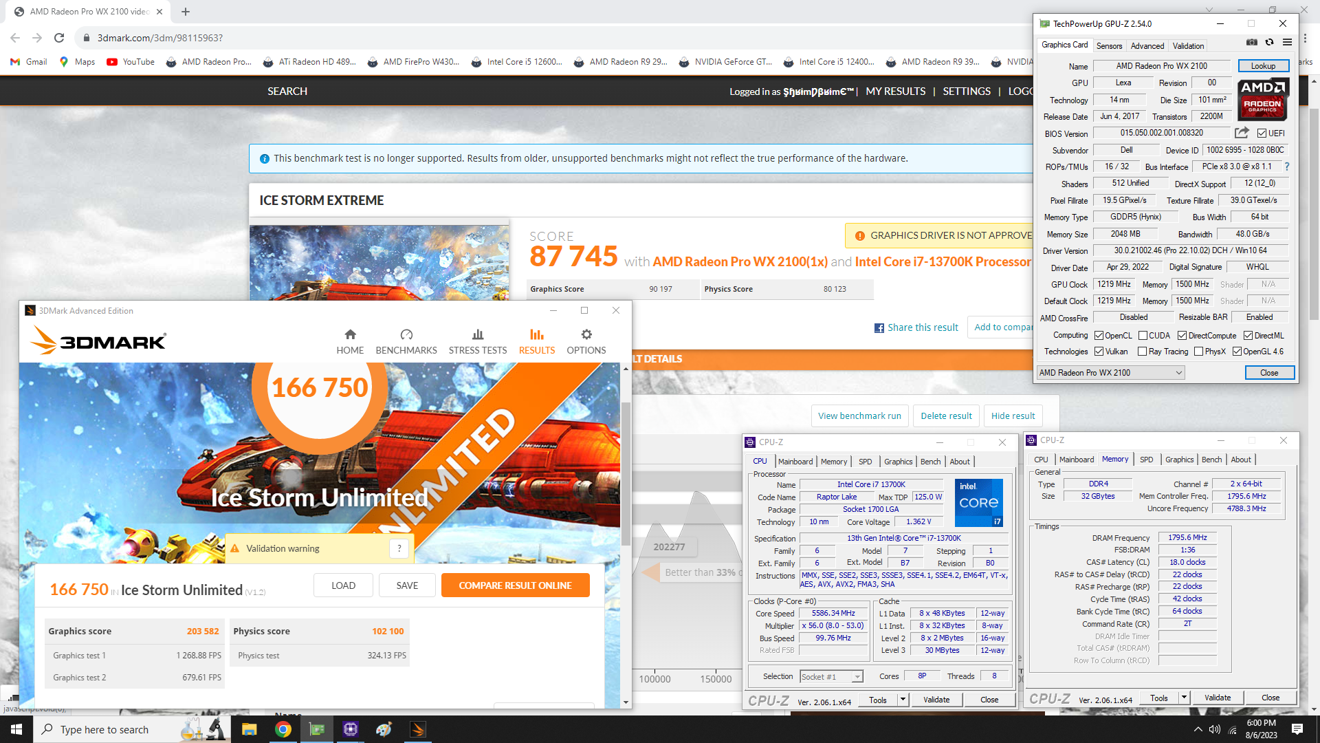Open a new Chrome tab
1320x743 pixels.
pos(186,12)
